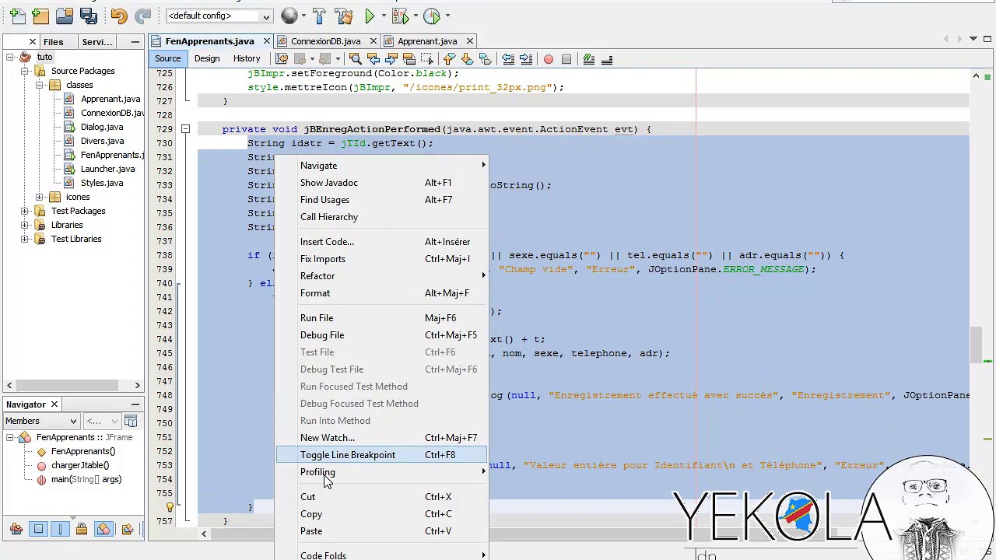This screenshot has height=560, width=996.
Task: Click the Projects panel horizontal scrollbar
Action: (73, 385)
